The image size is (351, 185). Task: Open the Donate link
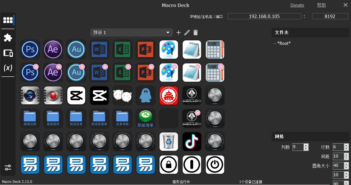[x=297, y=5]
